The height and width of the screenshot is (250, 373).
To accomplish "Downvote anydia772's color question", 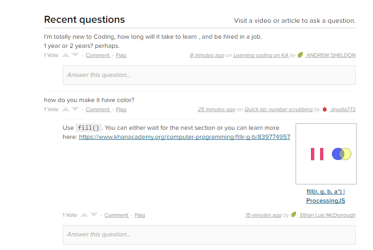I will (x=75, y=109).
